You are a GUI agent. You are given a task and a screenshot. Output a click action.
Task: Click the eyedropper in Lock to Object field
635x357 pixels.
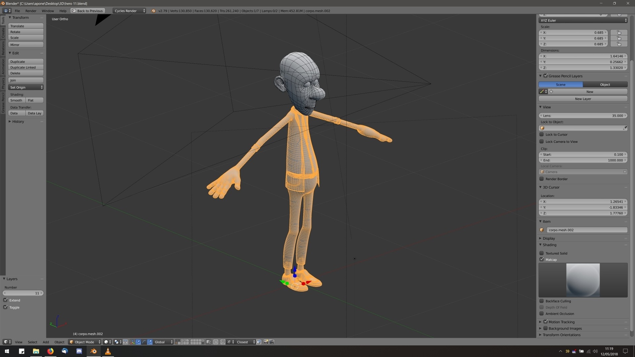(x=625, y=128)
